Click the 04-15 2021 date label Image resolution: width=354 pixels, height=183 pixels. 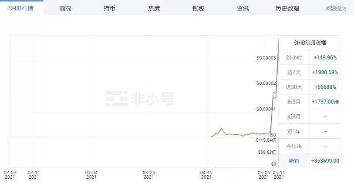pos(206,175)
